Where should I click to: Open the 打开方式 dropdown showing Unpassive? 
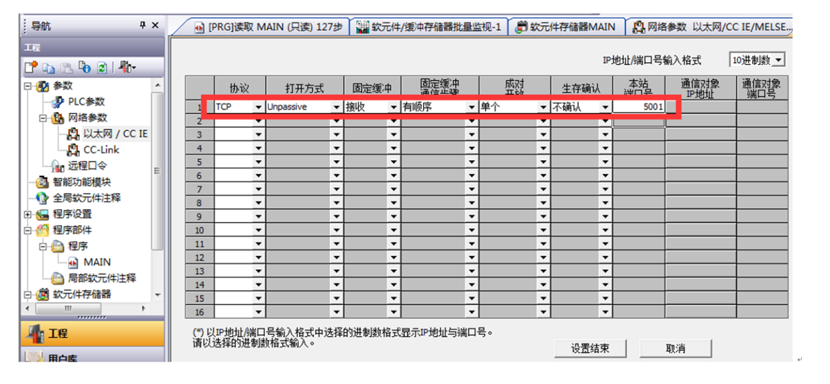pos(336,108)
